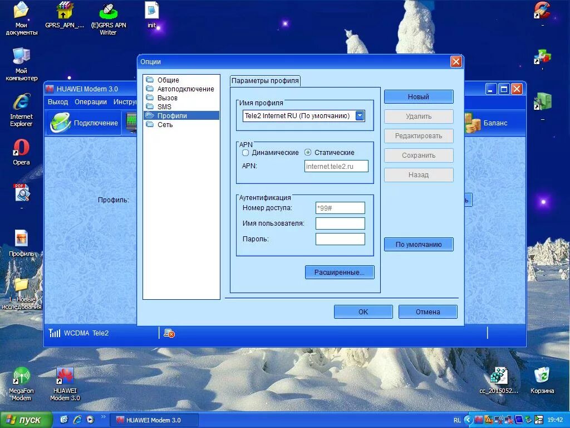Expand the quick launch overflow chevron

click(x=103, y=417)
